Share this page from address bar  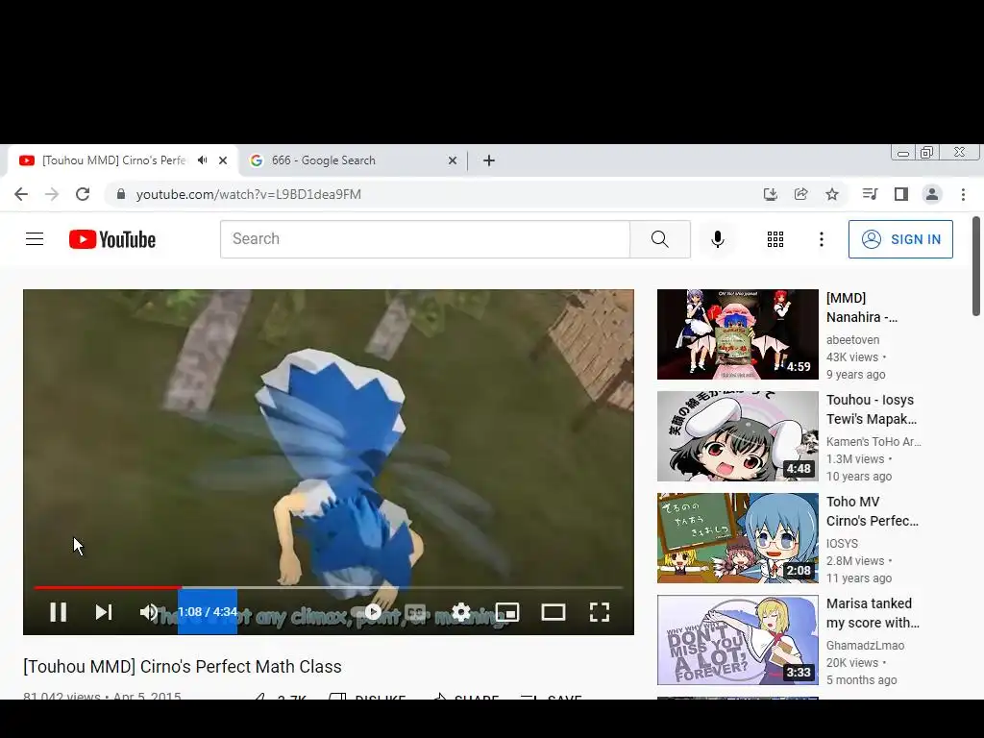point(800,194)
